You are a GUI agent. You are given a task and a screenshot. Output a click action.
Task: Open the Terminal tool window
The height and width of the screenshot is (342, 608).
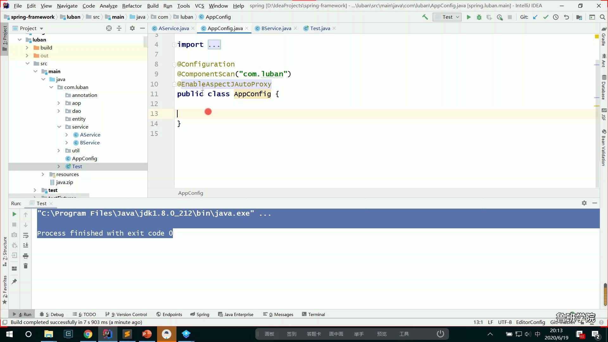(313, 314)
